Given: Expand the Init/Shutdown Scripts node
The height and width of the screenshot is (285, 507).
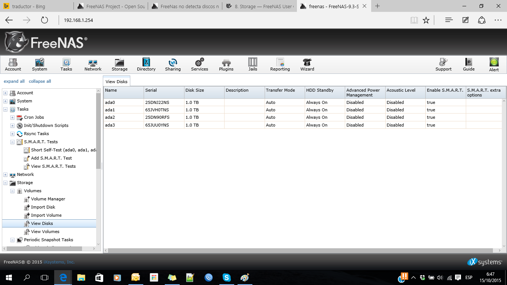Looking at the screenshot, I should click(x=12, y=125).
